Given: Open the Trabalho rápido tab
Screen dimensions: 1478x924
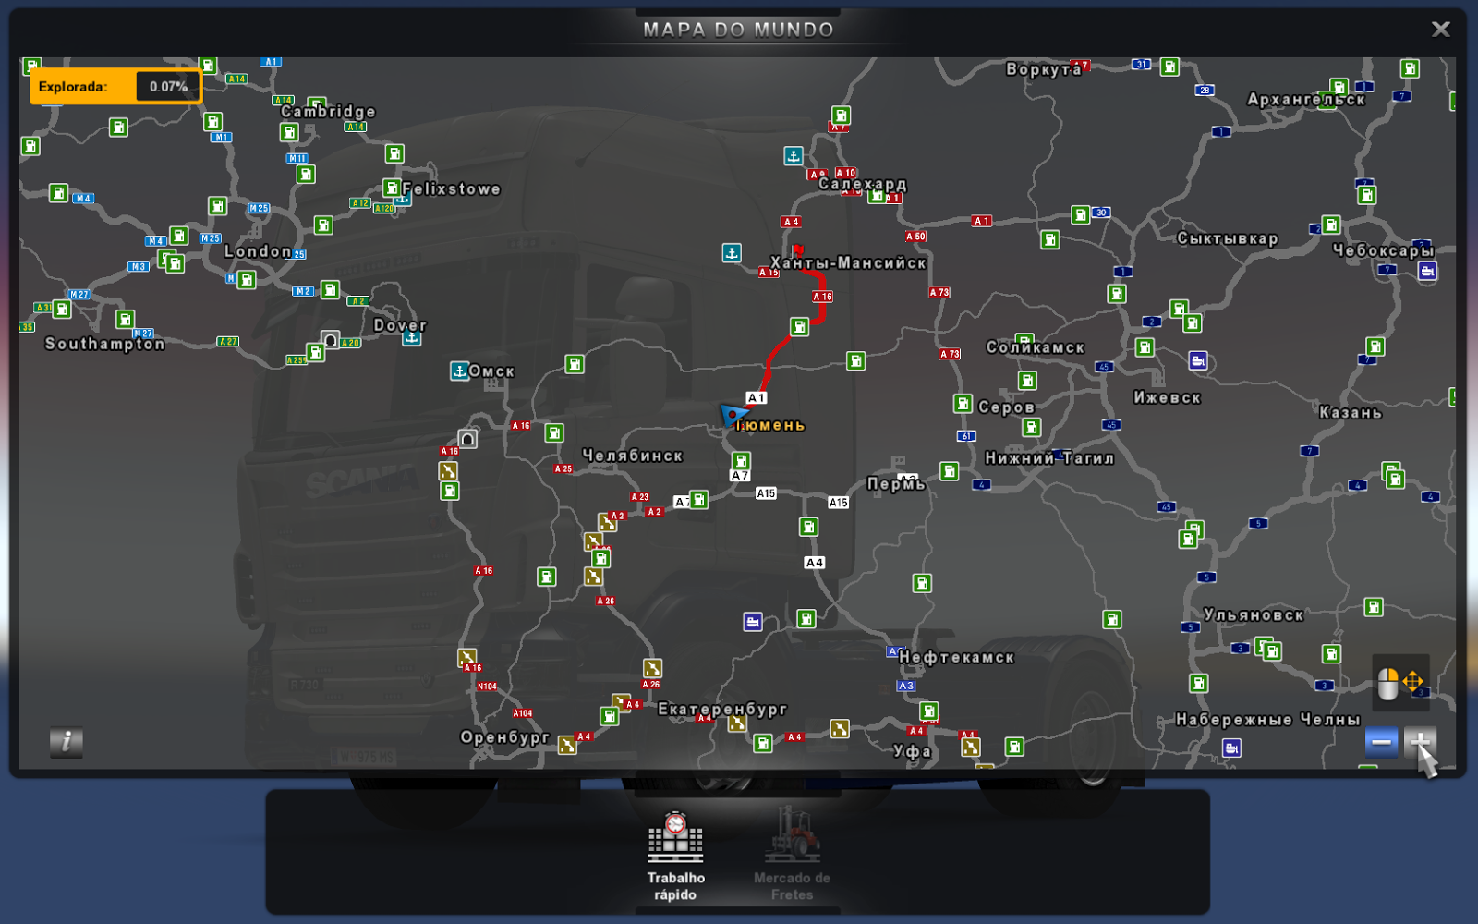Looking at the screenshot, I should [x=677, y=855].
